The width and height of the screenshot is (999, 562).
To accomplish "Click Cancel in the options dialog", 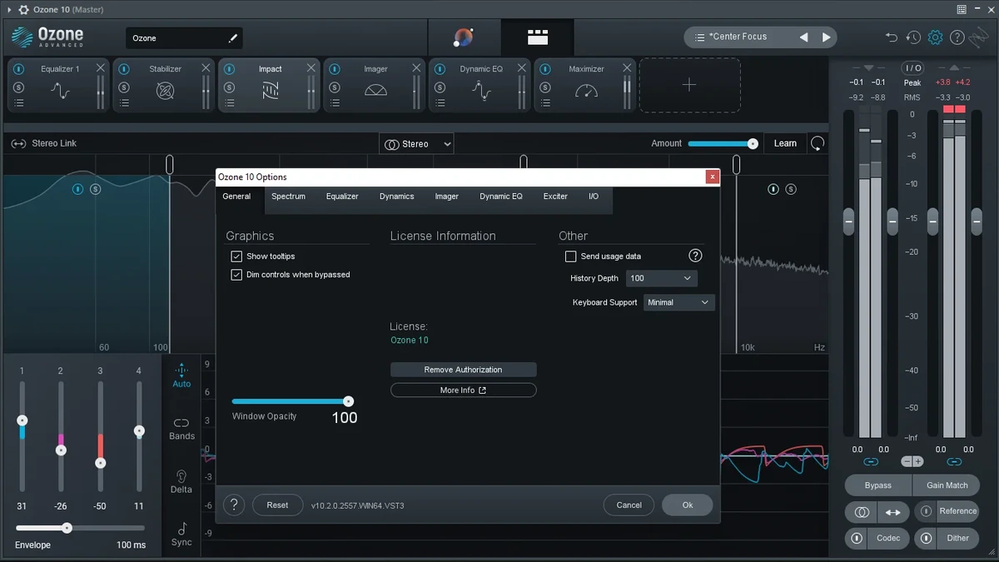I will (x=629, y=505).
